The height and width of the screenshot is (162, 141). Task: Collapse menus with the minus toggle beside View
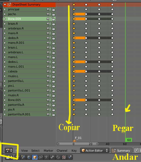pos(16,151)
